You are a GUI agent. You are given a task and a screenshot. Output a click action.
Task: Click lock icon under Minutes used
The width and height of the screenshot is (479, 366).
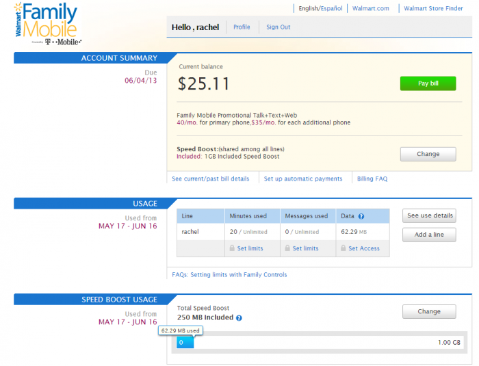pos(232,248)
